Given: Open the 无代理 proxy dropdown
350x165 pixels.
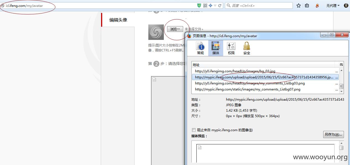Looking at the screenshot, I should tap(333, 5).
